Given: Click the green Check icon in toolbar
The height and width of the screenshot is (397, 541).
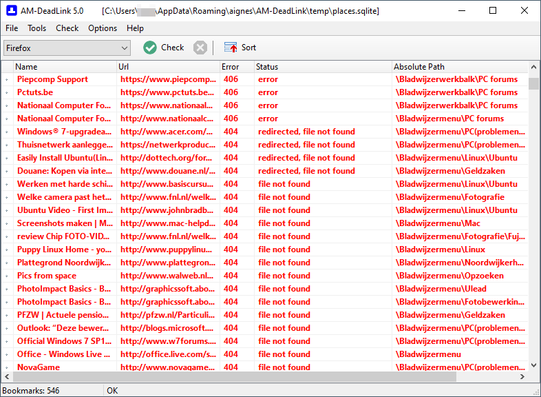Looking at the screenshot, I should pyautogui.click(x=150, y=48).
